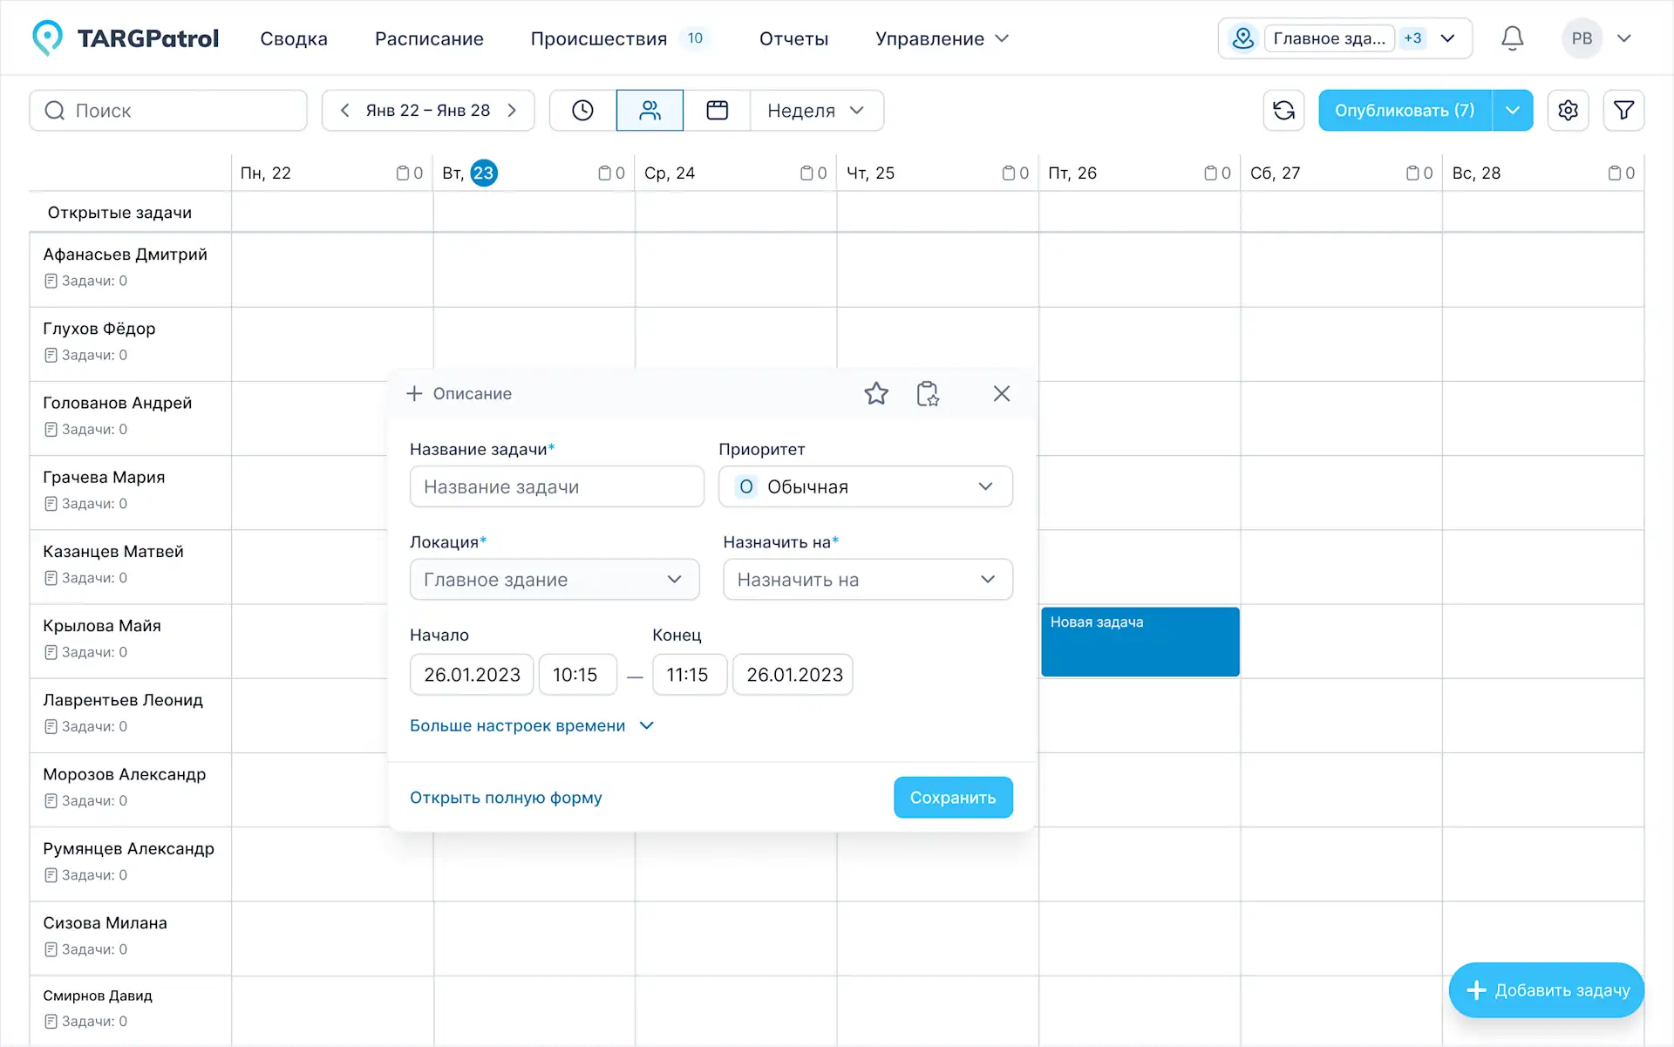Image resolution: width=1674 pixels, height=1047 pixels.
Task: Click the Сохранить button
Action: coord(952,798)
